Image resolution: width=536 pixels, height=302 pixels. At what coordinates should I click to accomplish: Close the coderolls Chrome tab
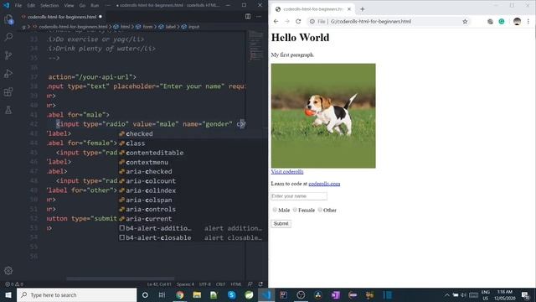click(x=349, y=9)
